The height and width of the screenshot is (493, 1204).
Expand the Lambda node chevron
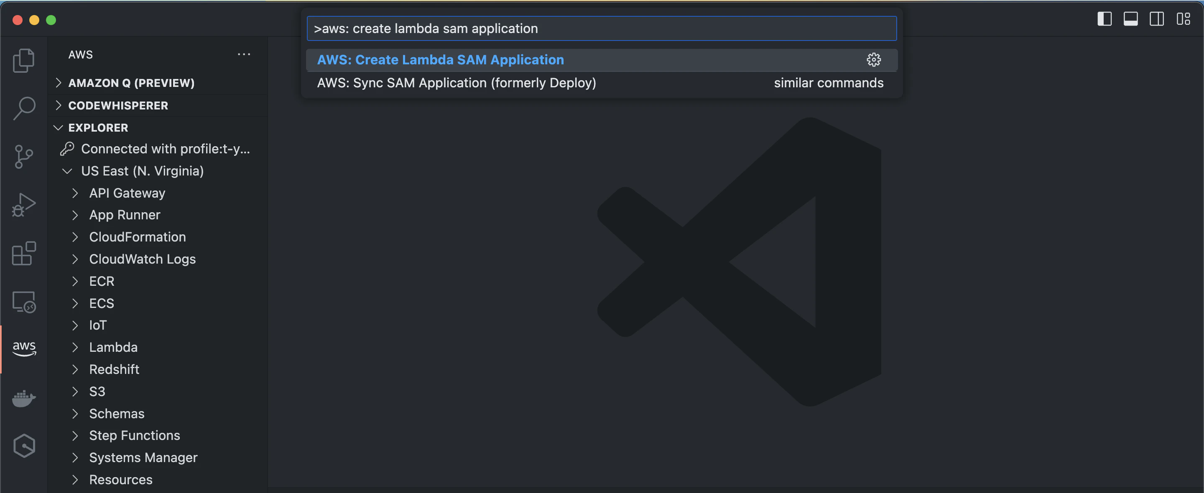click(x=75, y=347)
